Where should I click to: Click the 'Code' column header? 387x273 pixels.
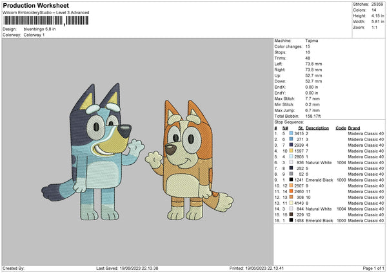click(x=341, y=128)
